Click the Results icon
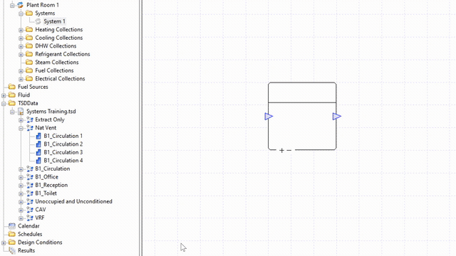 click(x=12, y=250)
